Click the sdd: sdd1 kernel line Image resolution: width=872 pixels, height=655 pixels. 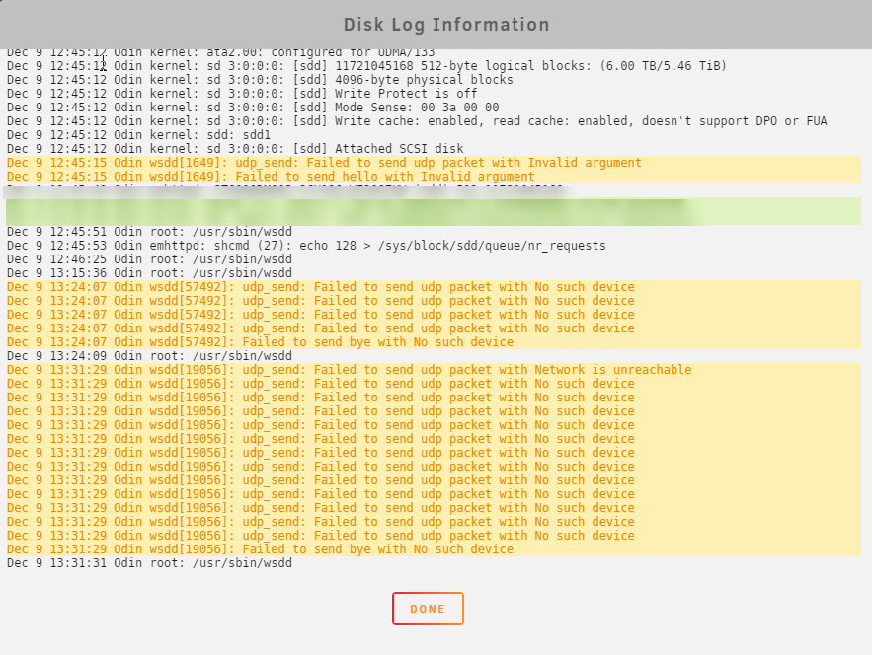point(138,135)
